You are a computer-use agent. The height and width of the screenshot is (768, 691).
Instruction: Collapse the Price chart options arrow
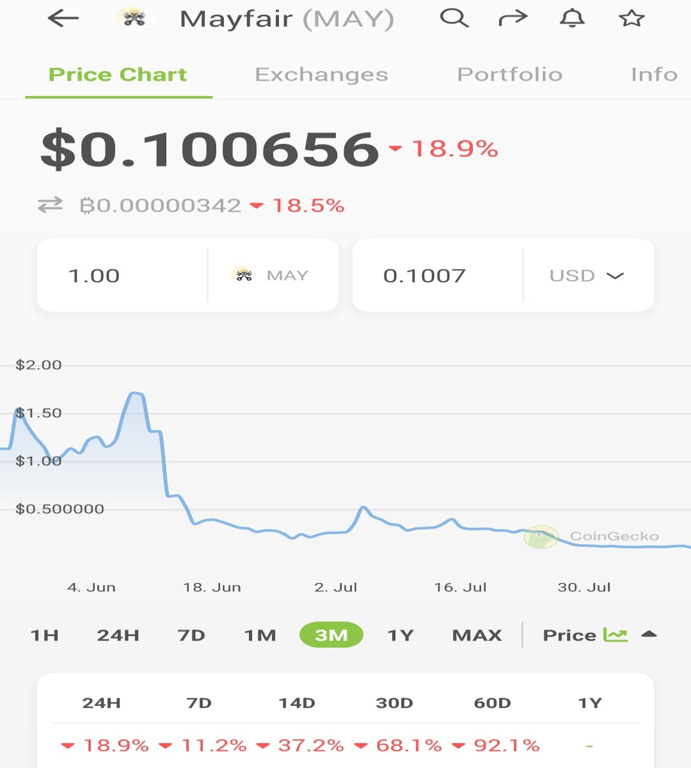point(649,634)
